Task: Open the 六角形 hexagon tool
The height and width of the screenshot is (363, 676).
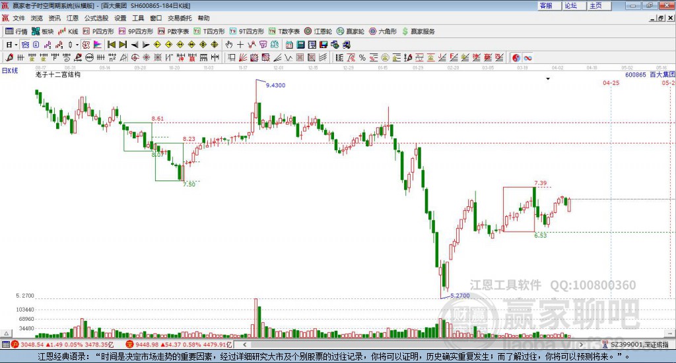Action: point(383,32)
